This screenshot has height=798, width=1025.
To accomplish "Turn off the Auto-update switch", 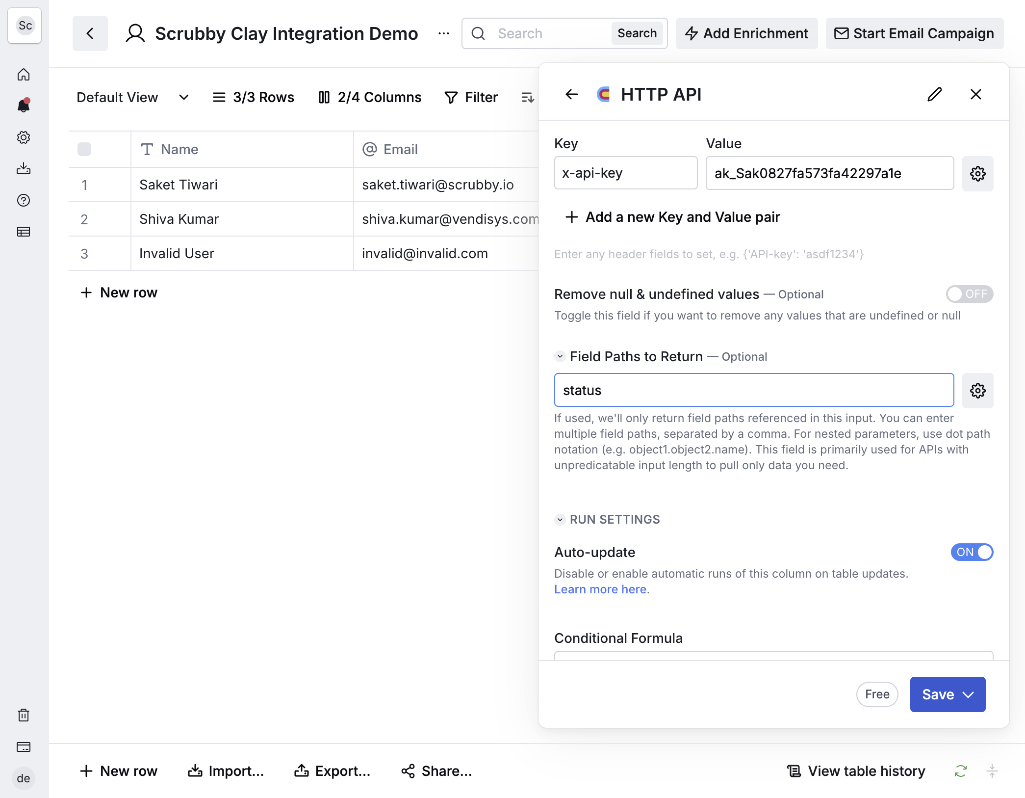I will pyautogui.click(x=972, y=552).
